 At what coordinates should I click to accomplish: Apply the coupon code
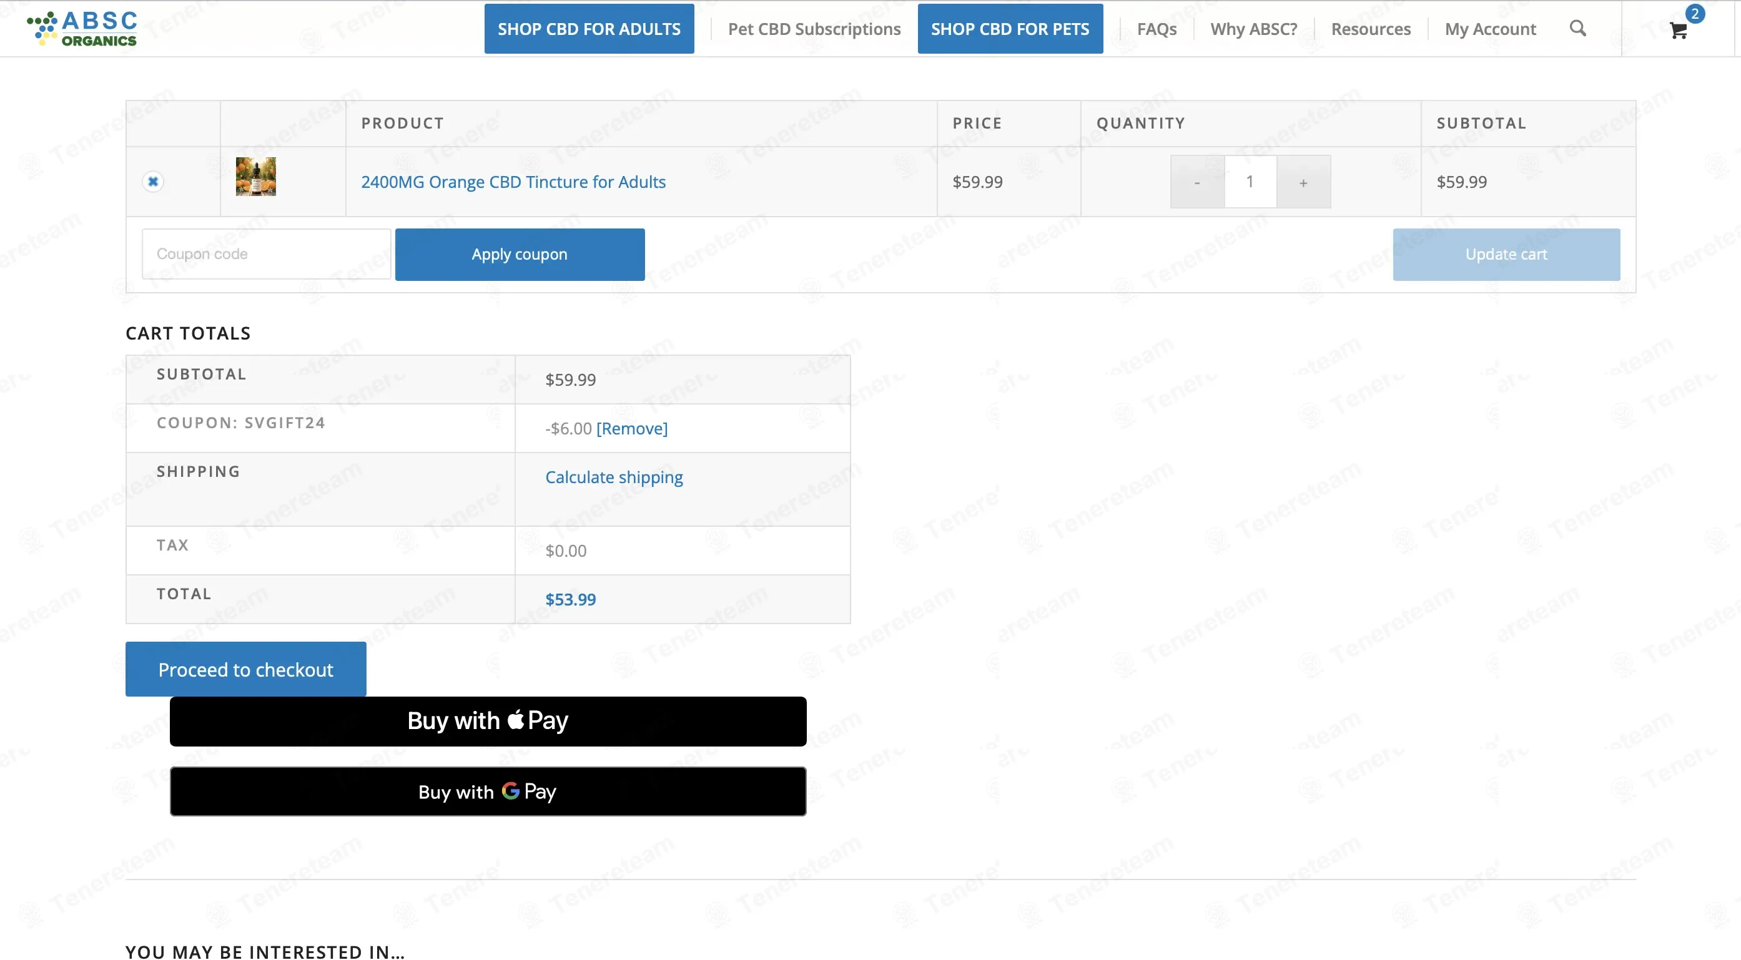tap(520, 254)
